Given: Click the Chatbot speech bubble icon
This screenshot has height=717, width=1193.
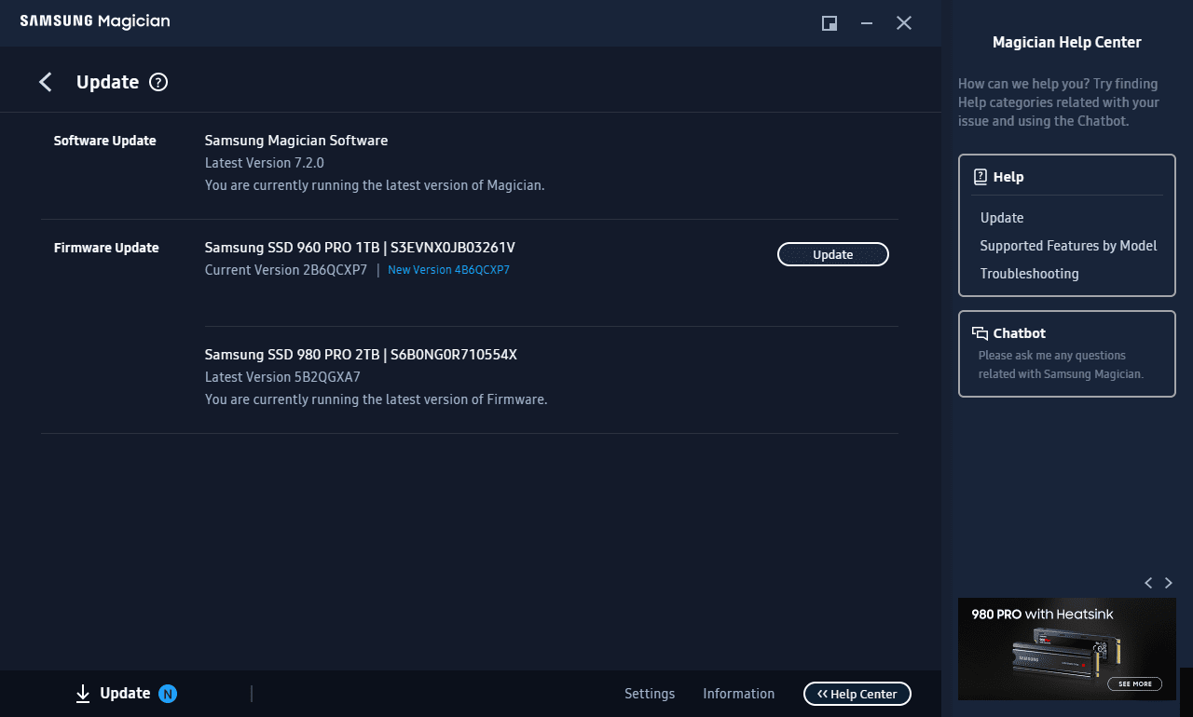Looking at the screenshot, I should 980,332.
